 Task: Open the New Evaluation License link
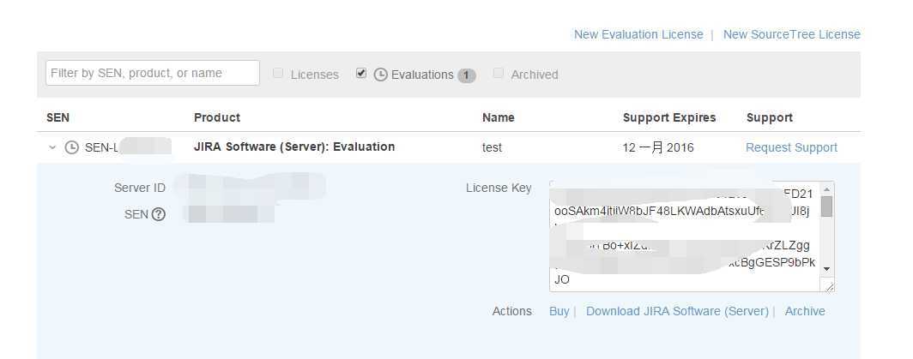click(638, 34)
